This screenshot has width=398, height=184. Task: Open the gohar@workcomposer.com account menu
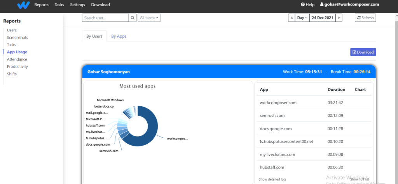[x=349, y=4]
